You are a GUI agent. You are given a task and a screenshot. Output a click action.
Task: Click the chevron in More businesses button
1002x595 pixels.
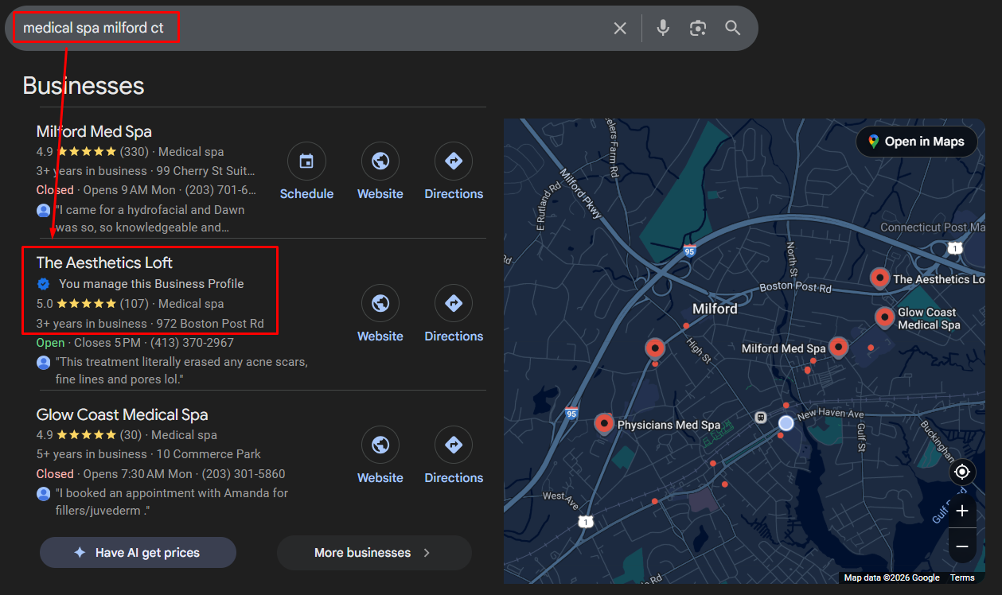coord(427,553)
